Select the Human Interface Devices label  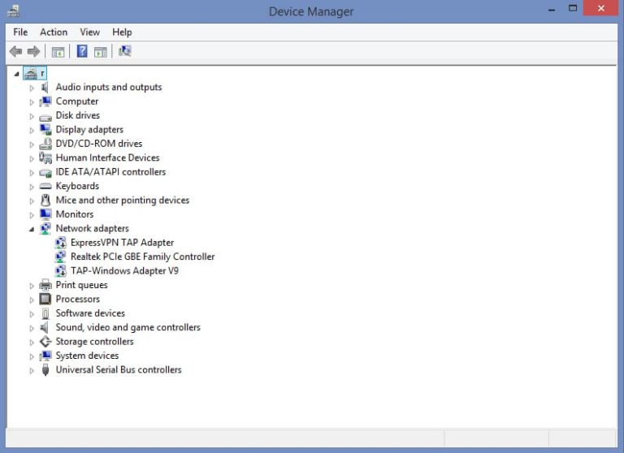pyautogui.click(x=108, y=157)
